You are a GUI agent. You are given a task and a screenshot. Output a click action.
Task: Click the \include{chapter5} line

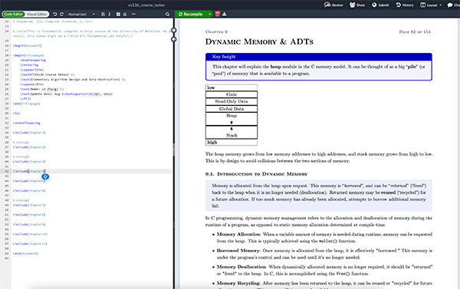point(29,181)
